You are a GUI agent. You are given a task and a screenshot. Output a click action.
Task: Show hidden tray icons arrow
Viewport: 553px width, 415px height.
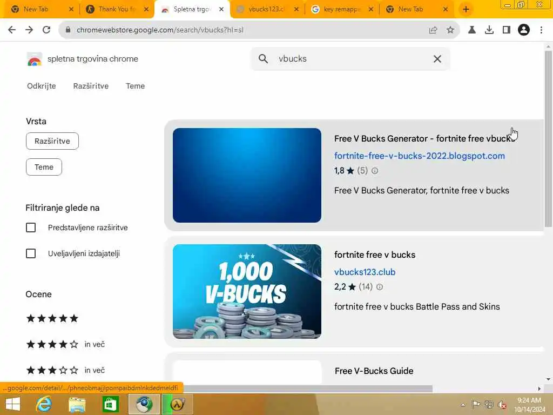tap(463, 405)
